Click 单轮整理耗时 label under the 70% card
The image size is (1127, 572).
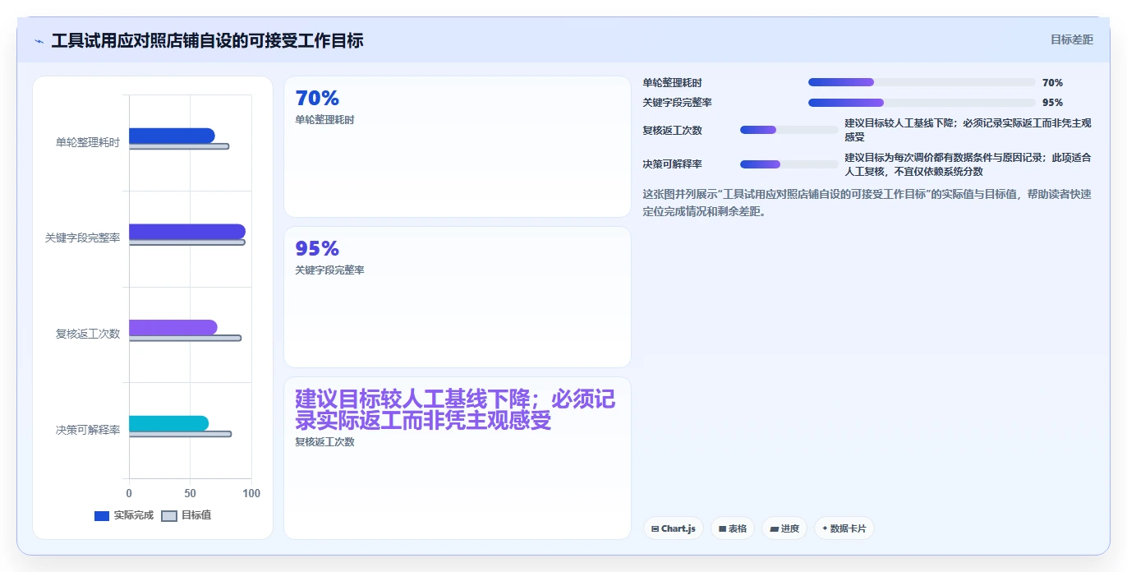[x=324, y=120]
